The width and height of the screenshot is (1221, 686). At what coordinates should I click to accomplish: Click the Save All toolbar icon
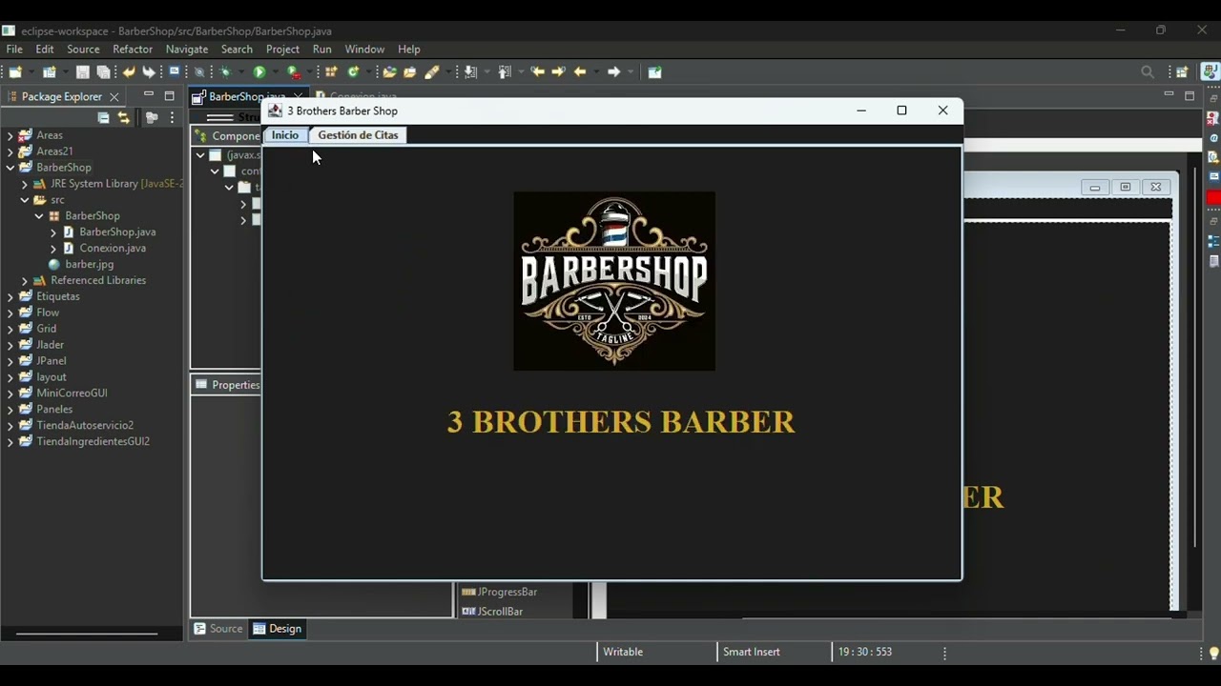pyautogui.click(x=104, y=71)
